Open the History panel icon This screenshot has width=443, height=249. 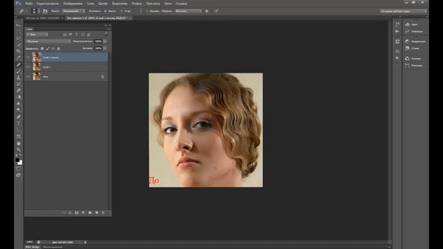pyautogui.click(x=397, y=25)
